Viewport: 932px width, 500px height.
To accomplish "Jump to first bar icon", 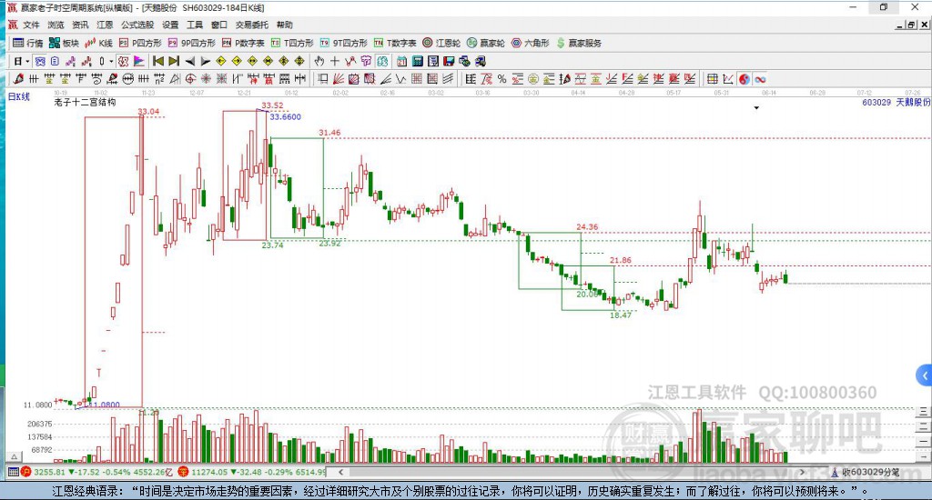I will point(158,61).
